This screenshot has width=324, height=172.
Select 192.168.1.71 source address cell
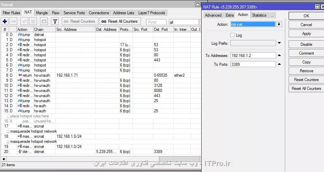[x=75, y=75]
